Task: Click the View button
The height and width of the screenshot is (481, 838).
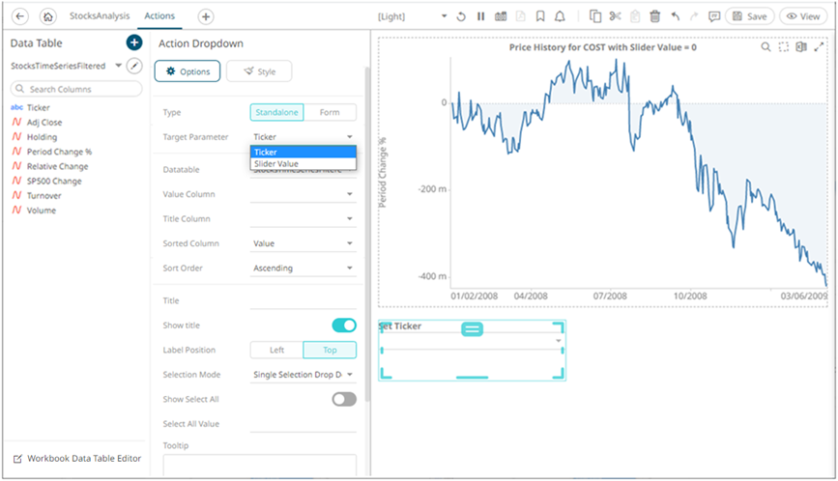Action: pos(804,16)
